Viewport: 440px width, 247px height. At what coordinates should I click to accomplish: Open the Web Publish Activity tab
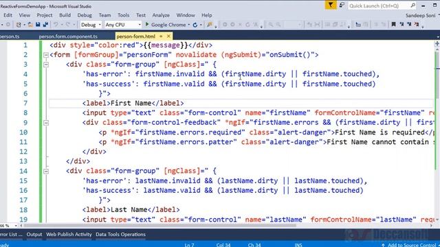click(x=69, y=235)
